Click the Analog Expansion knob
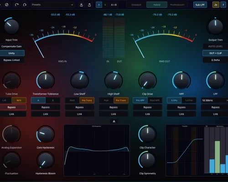Viewport: 228px width, 182px height. [x=11, y=134]
